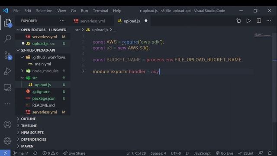277x156 pixels.
Task: Synchronize changes with the sync icon
Action: point(35,153)
